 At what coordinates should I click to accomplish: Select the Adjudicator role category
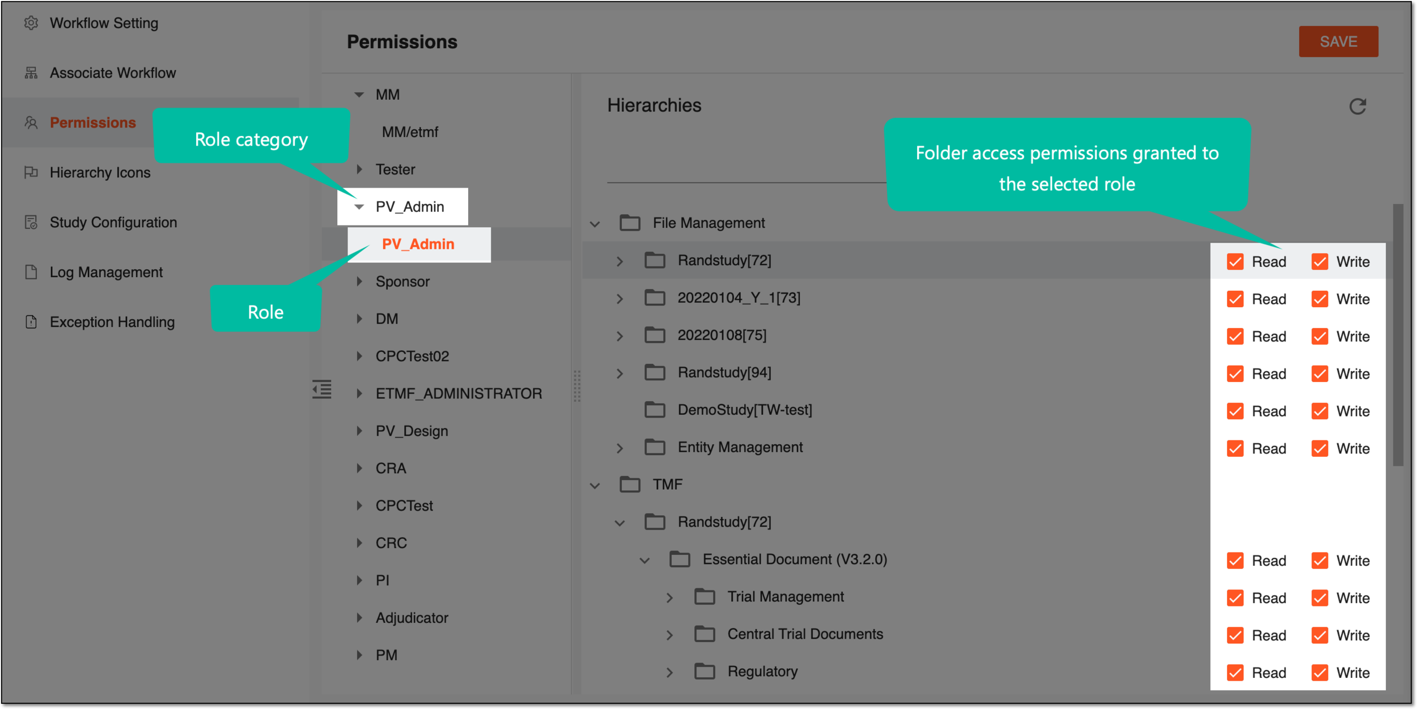[411, 618]
